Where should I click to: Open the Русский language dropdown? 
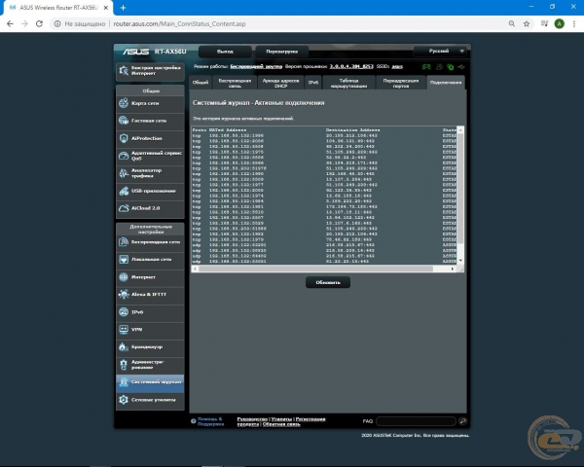(441, 51)
